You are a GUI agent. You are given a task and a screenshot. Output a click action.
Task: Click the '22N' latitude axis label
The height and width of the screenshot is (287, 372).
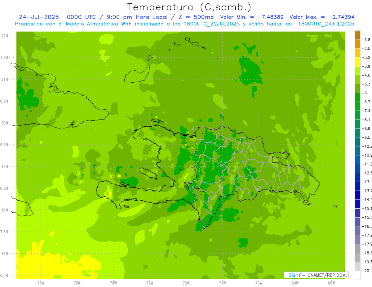[5, 36]
